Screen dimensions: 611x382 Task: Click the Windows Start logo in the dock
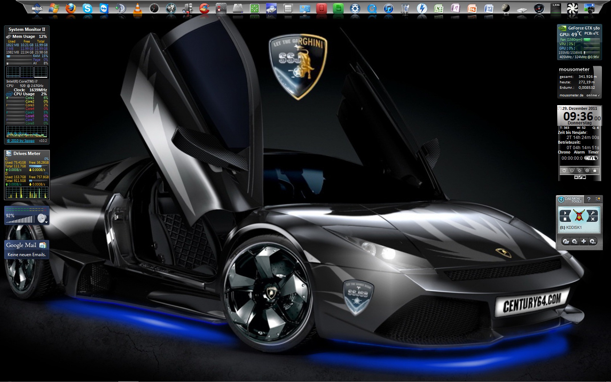(54, 8)
